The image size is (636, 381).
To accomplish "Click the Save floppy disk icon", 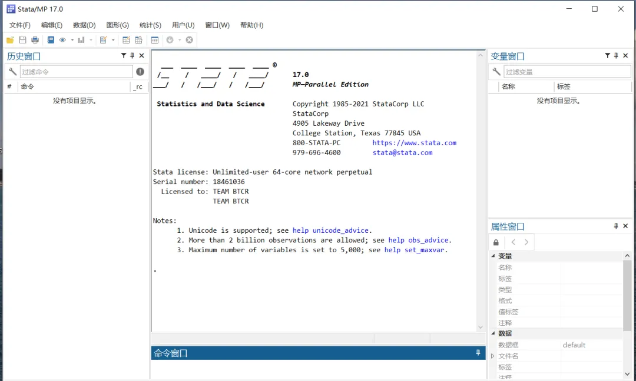I will click(x=23, y=39).
